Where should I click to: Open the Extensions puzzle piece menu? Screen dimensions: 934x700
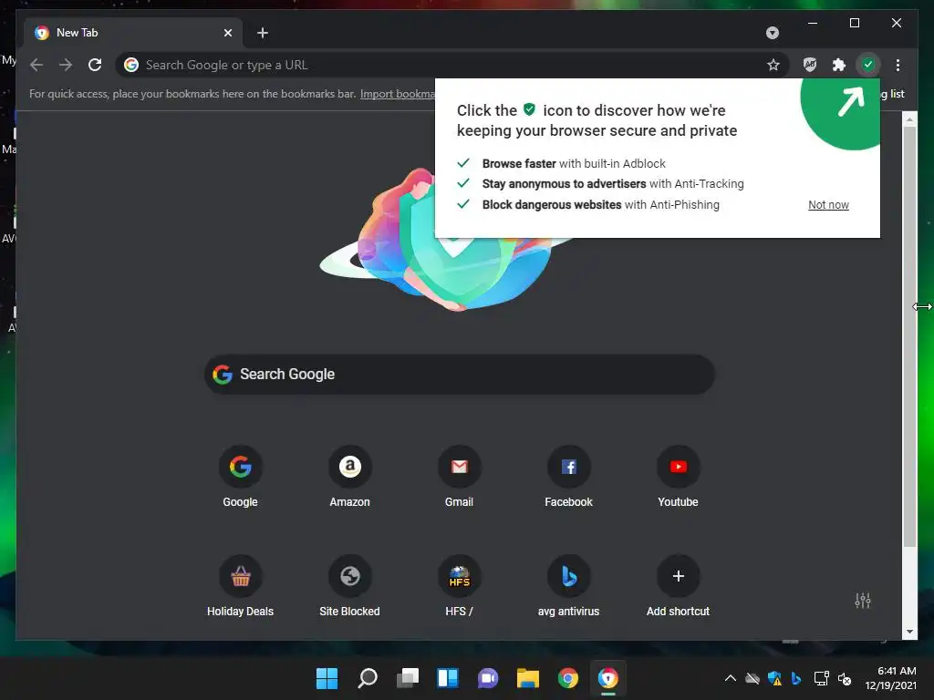(839, 65)
